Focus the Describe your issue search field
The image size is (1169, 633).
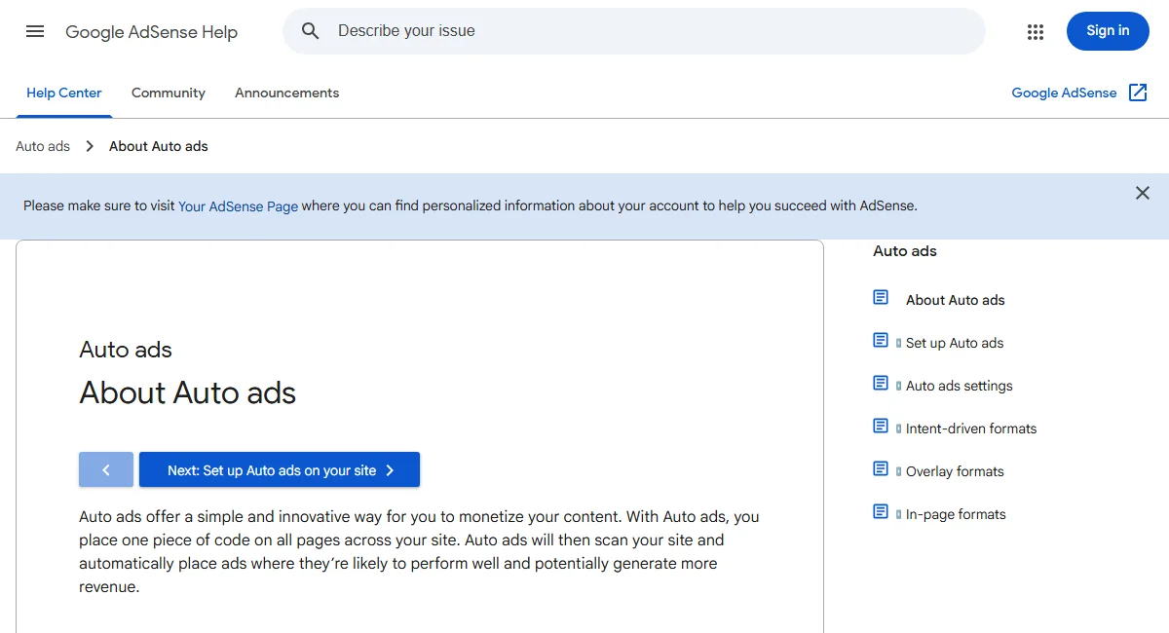click(633, 31)
